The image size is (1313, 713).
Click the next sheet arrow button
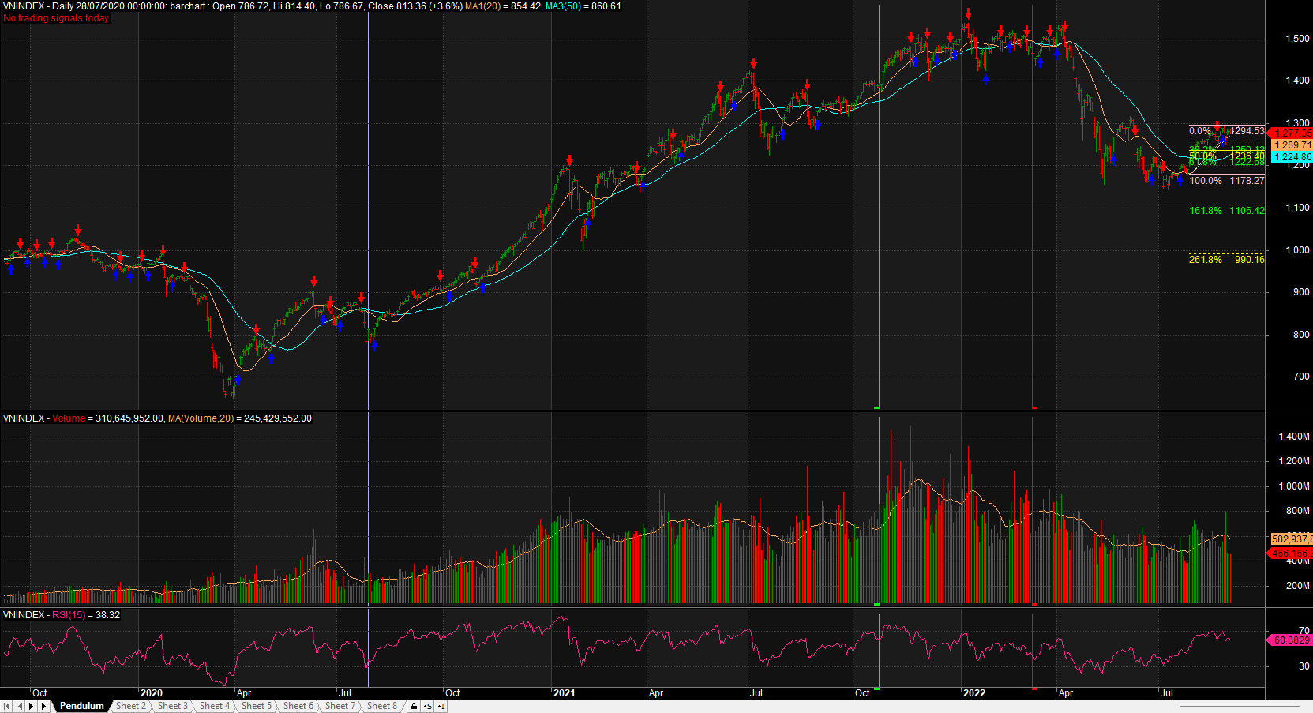click(x=32, y=706)
